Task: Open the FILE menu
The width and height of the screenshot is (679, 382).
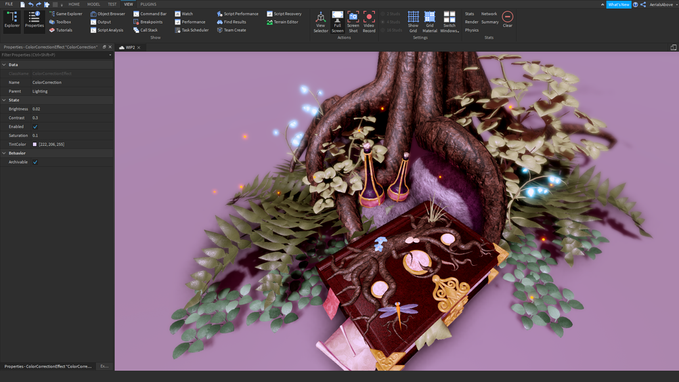Action: tap(8, 4)
